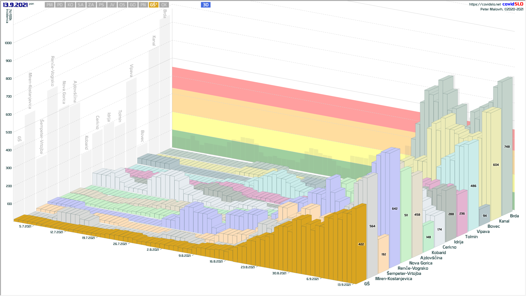The width and height of the screenshot is (526, 296).
Task: Click the GŠ bar value 422
Action: [x=361, y=244]
